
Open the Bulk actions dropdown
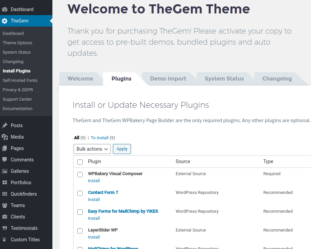pos(92,149)
